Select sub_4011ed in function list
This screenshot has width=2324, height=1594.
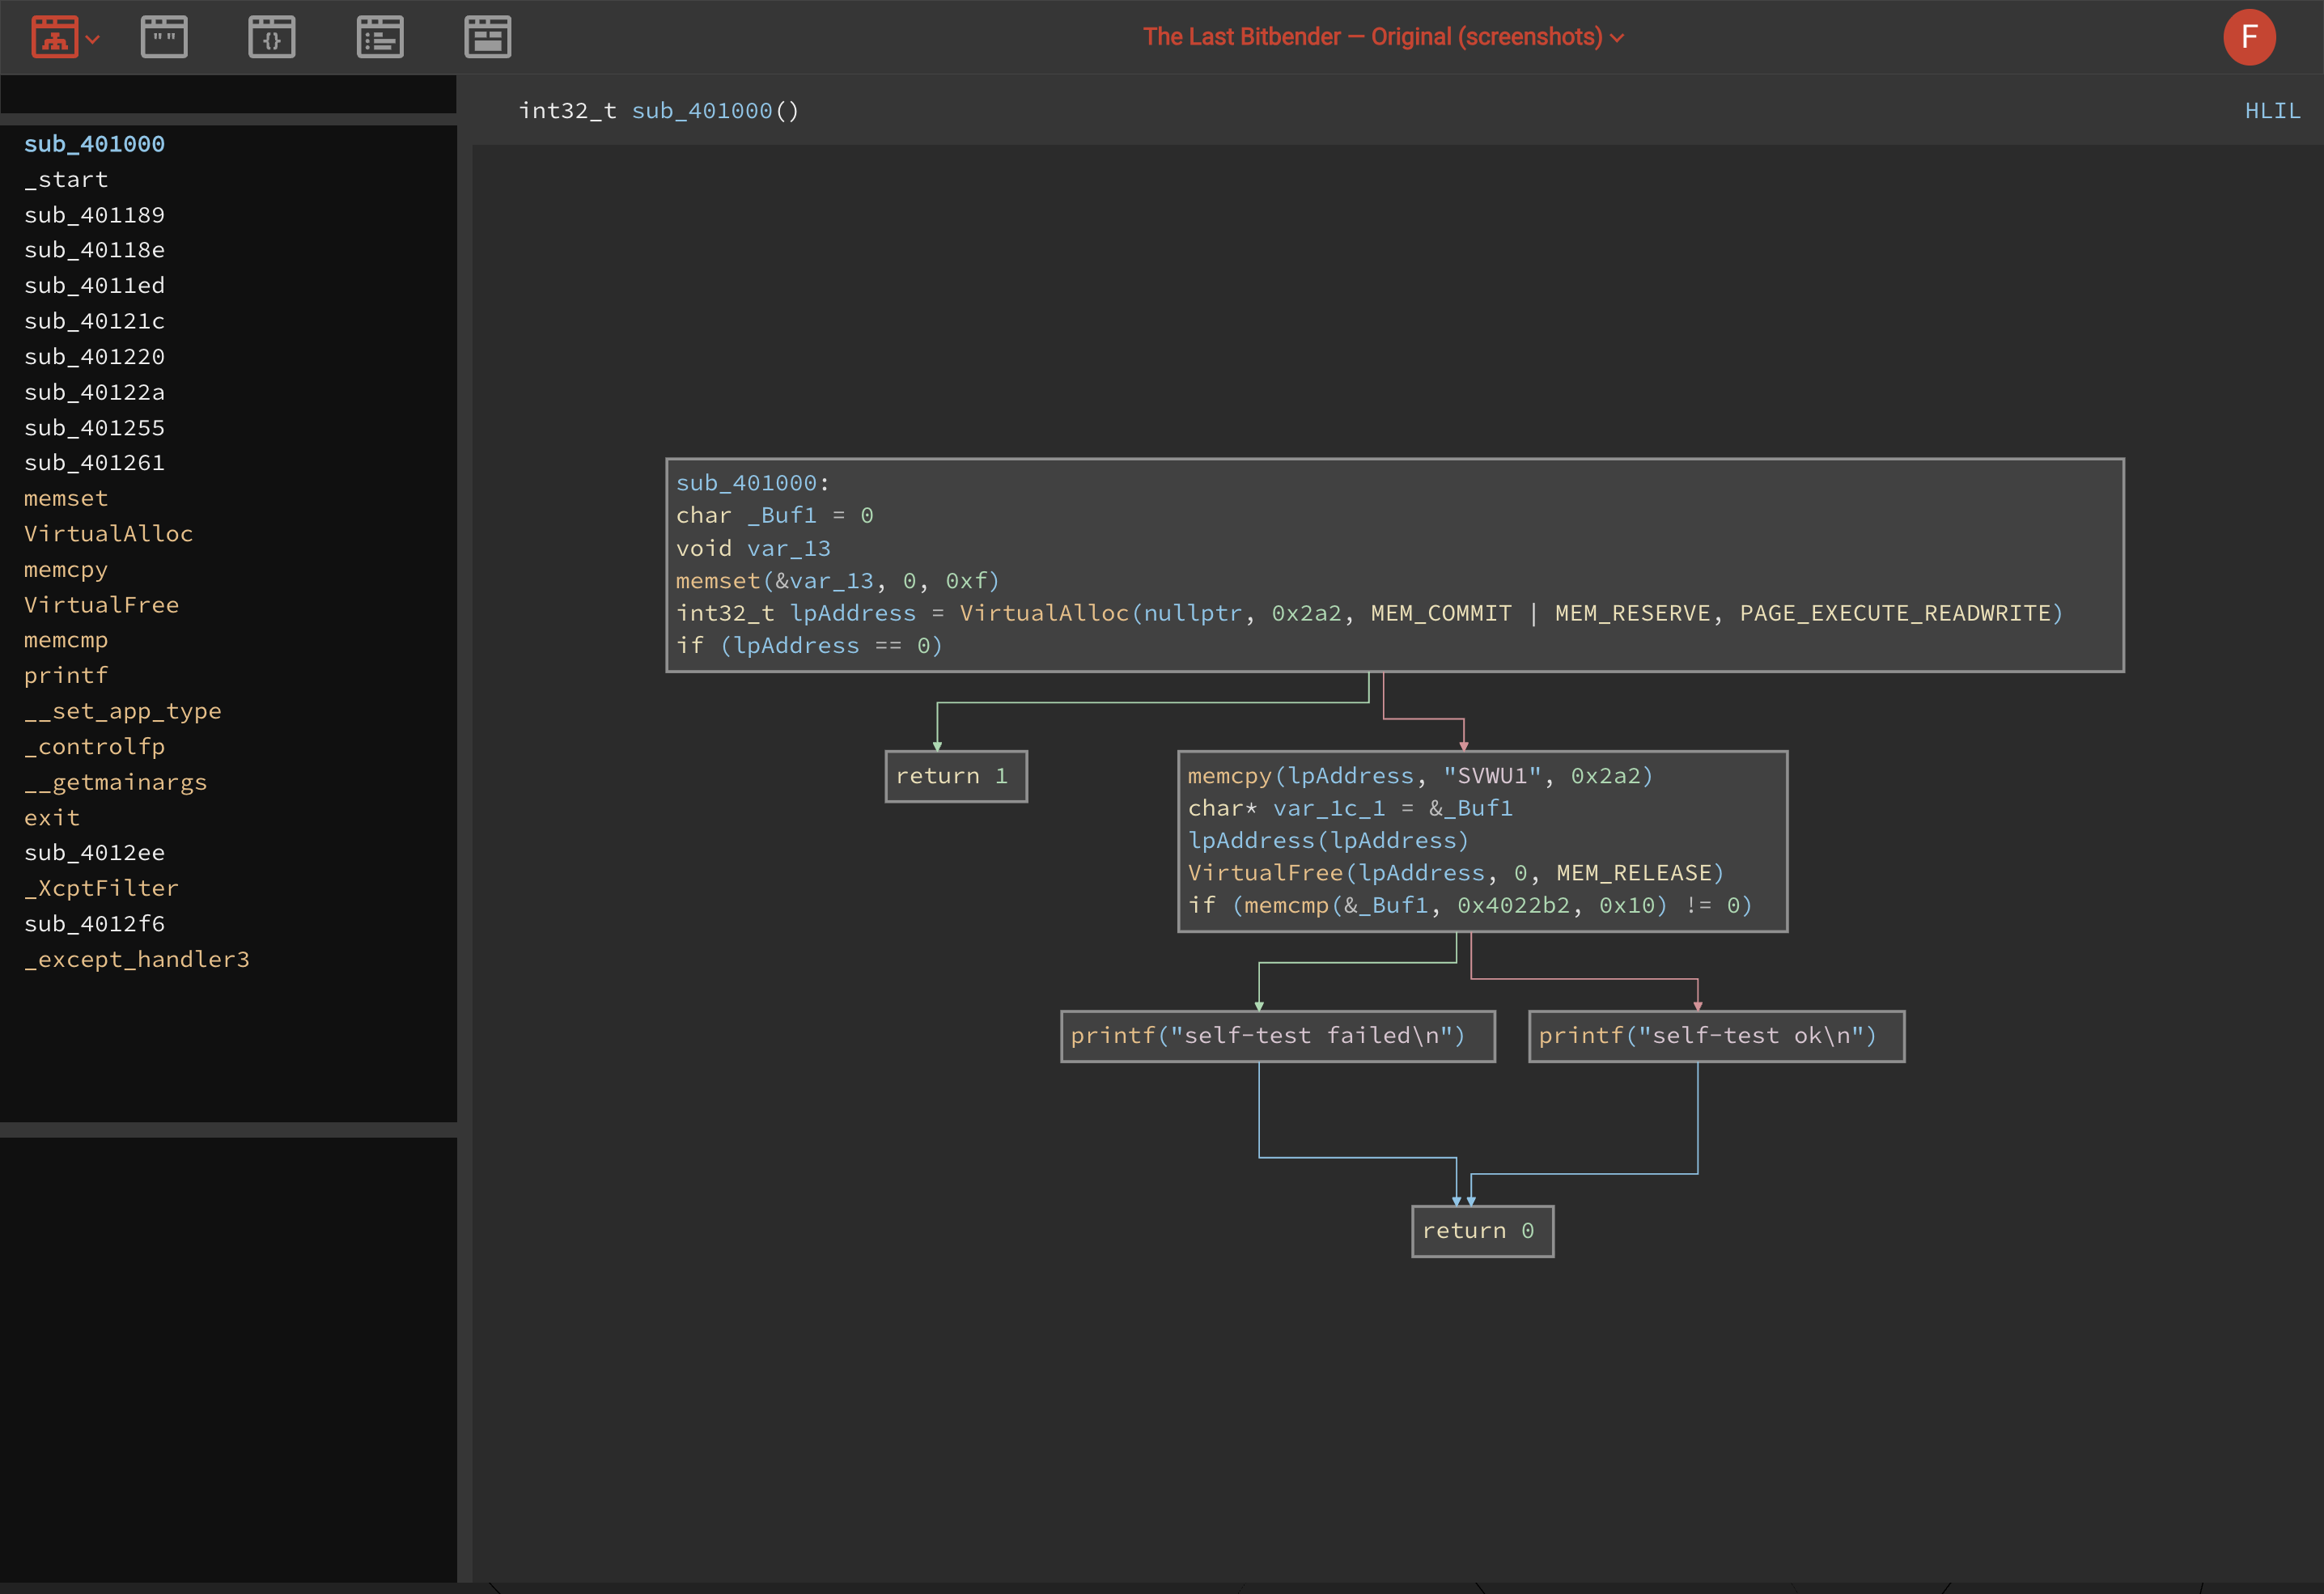coord(94,286)
